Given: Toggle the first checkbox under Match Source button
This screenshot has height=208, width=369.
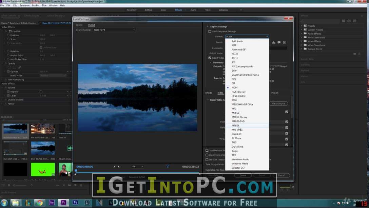Looking at the screenshot, I should tap(287, 112).
